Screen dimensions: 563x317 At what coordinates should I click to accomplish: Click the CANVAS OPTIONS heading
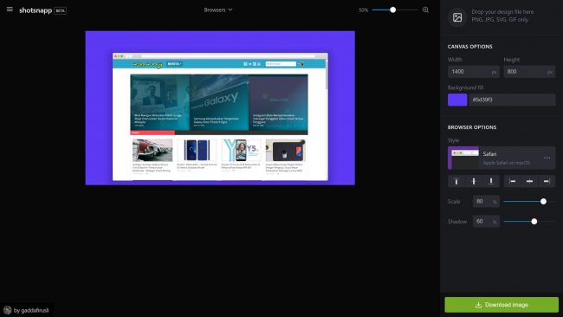(469, 47)
